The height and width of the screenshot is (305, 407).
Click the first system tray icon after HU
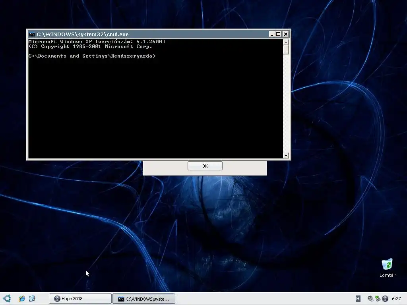tap(370, 299)
